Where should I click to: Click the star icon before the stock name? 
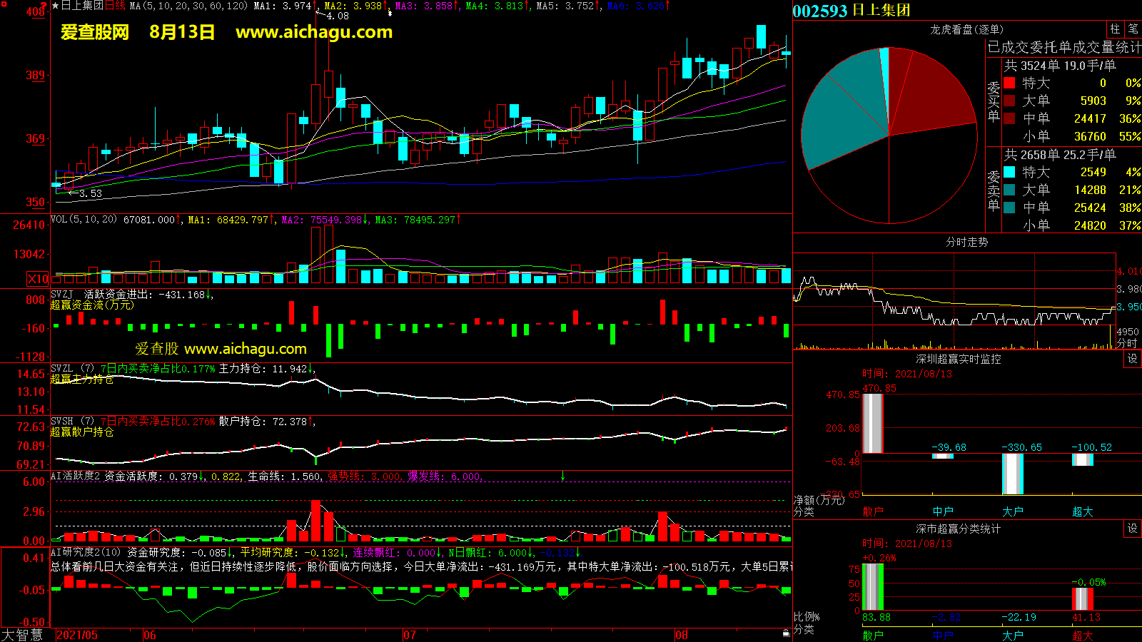coord(56,6)
